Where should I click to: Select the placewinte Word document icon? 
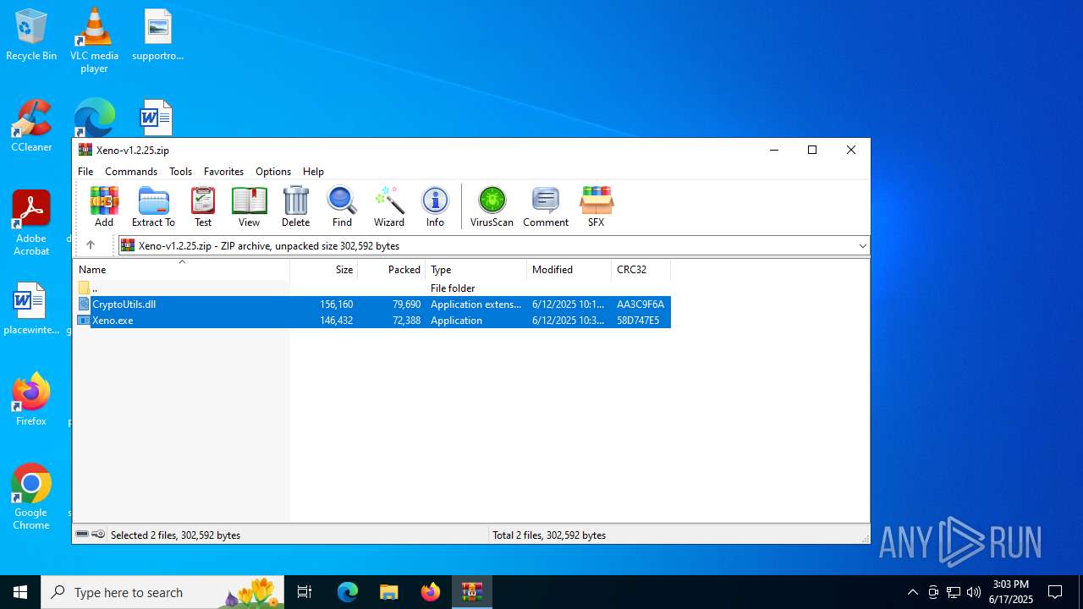tap(31, 309)
